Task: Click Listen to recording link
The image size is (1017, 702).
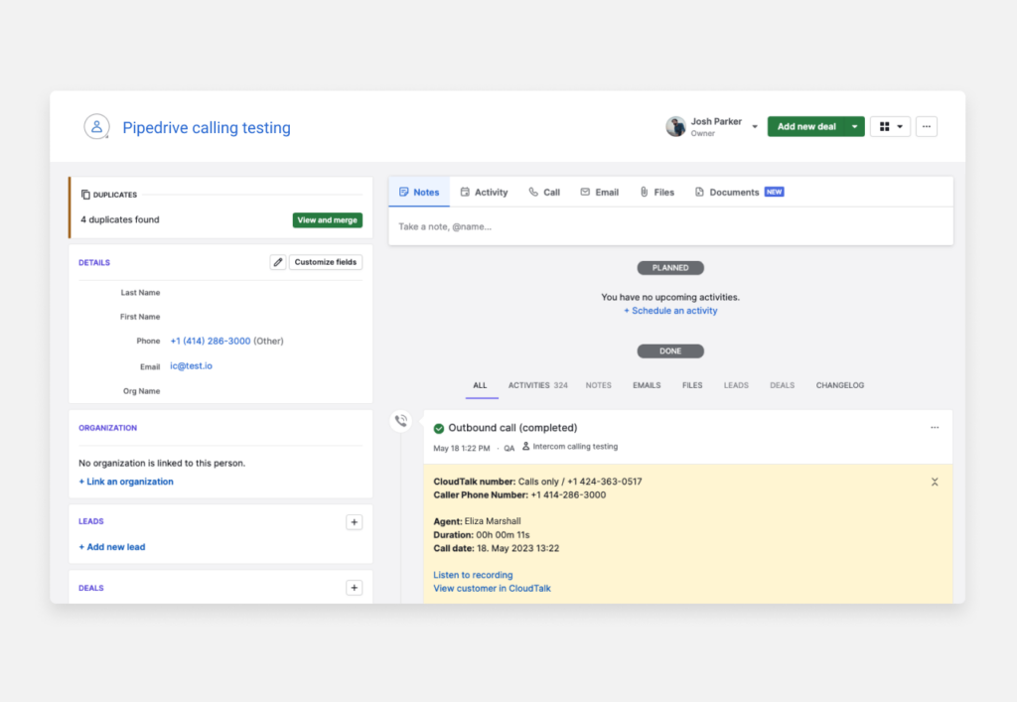Action: [473, 575]
